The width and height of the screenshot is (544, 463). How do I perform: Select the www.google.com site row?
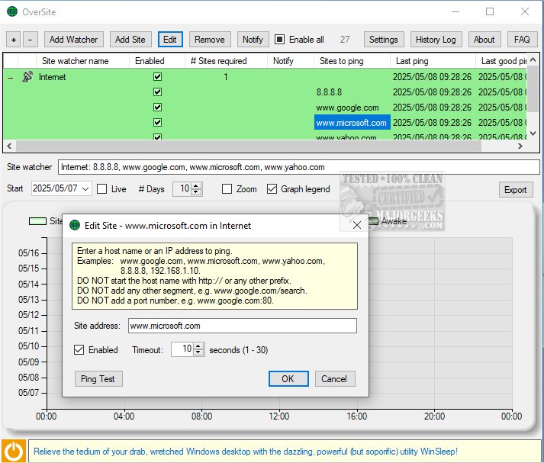click(x=347, y=108)
